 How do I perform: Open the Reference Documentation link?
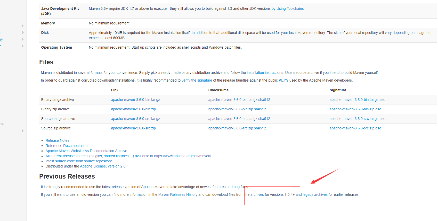[x=67, y=146]
